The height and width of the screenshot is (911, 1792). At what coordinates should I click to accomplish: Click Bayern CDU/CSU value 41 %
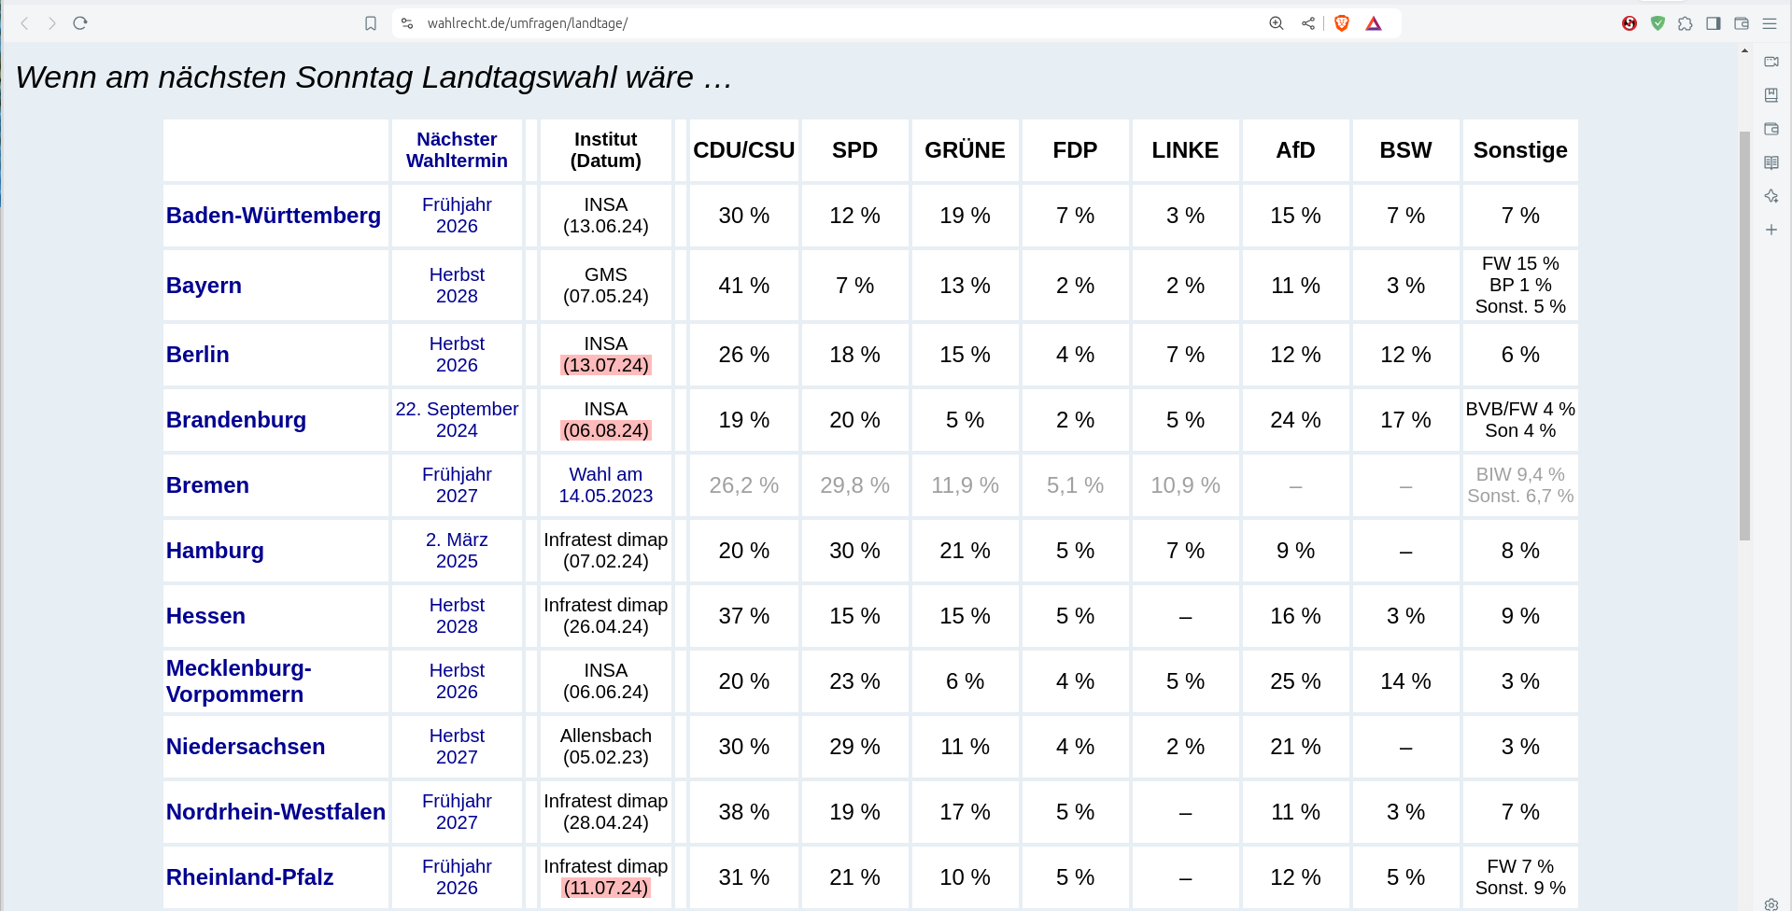744,286
